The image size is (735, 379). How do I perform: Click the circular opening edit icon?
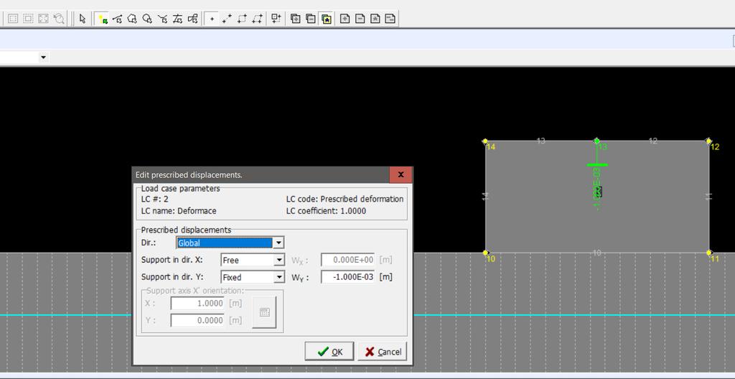tap(148, 19)
